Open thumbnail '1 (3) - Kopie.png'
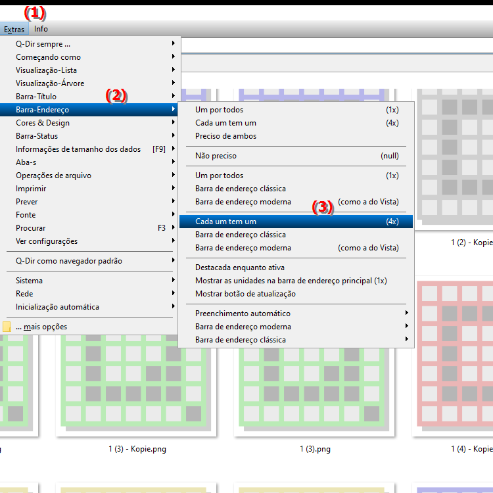This screenshot has width=493, height=493. pyautogui.click(x=136, y=386)
